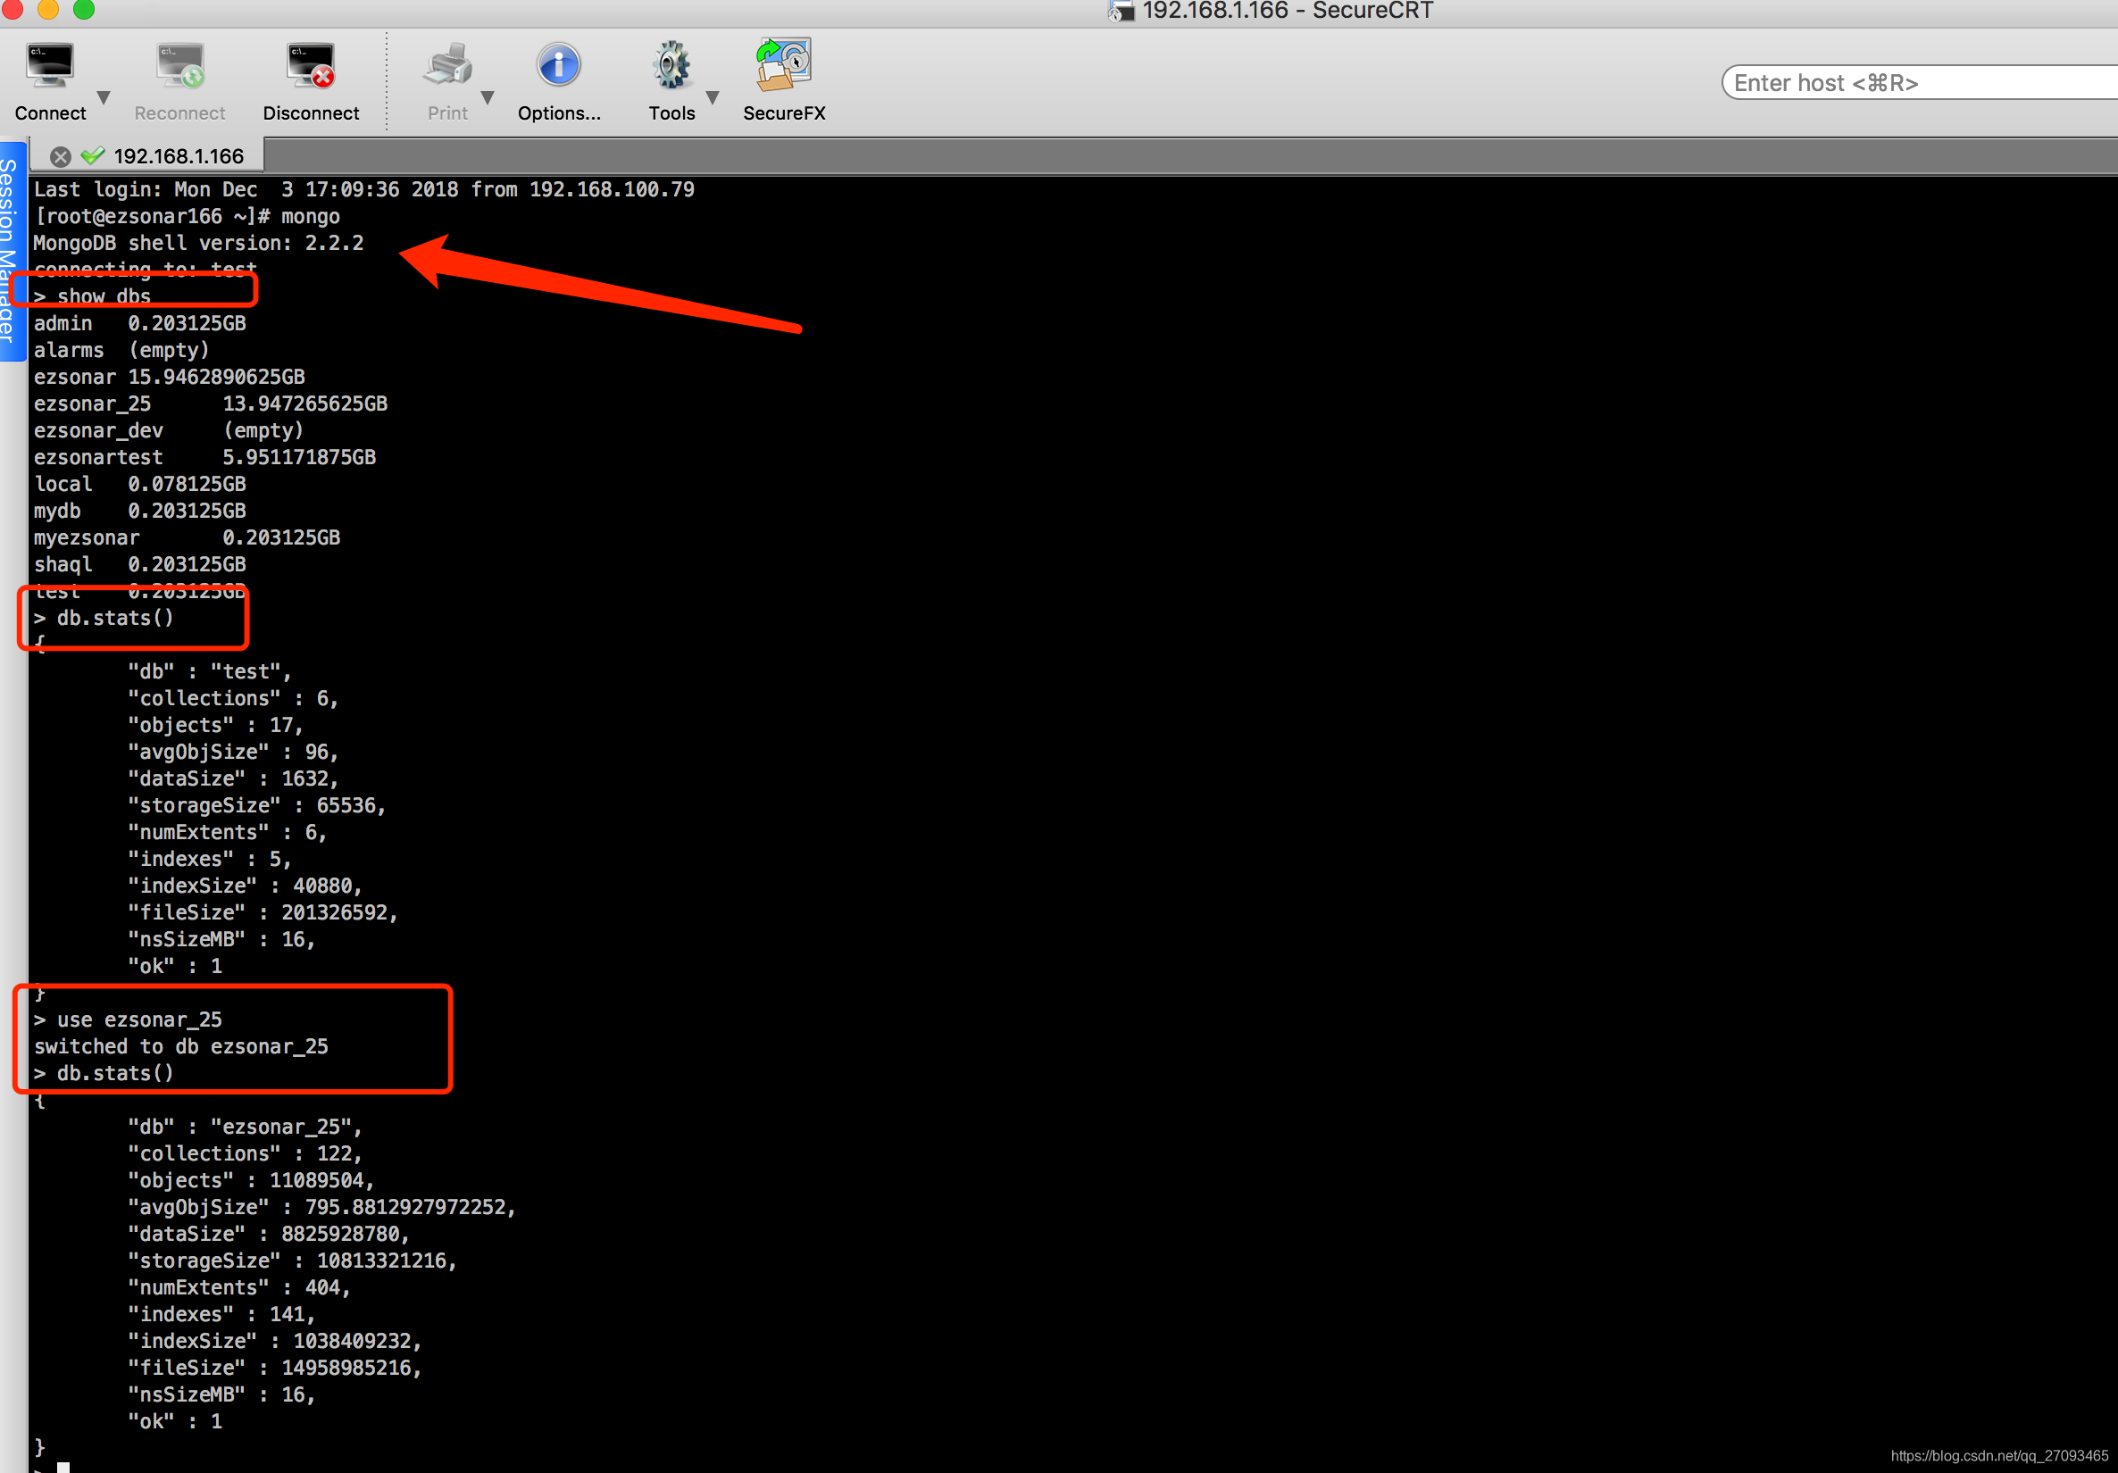Click the Tools gear icon
This screenshot has height=1473, width=2118.
point(671,66)
